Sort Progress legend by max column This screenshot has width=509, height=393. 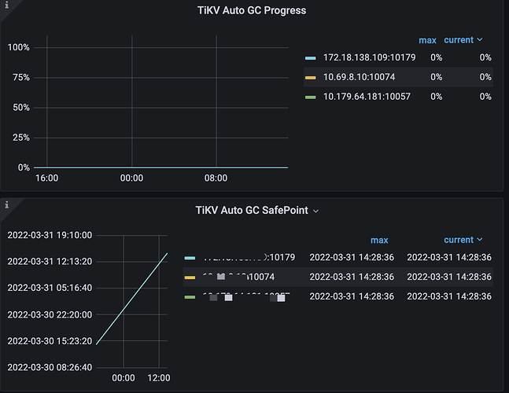427,40
